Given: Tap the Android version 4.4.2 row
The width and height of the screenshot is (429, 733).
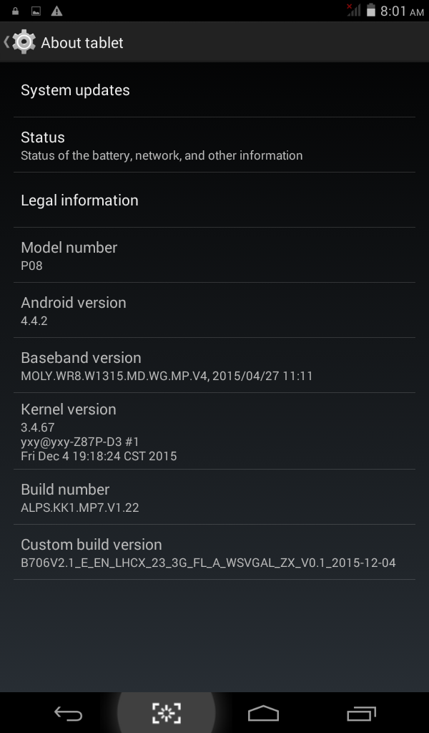Looking at the screenshot, I should 214,311.
